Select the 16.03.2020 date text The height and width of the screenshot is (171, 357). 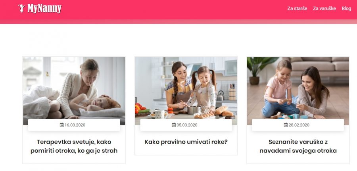pos(75,125)
